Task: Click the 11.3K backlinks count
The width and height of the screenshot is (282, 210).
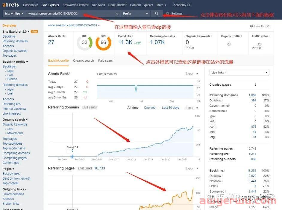Action: (125, 42)
